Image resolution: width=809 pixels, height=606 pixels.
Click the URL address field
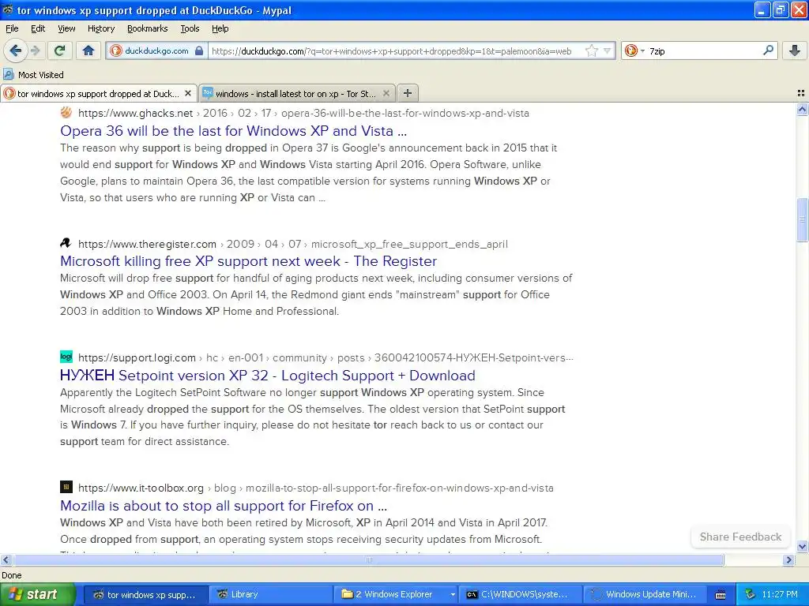pyautogui.click(x=397, y=50)
